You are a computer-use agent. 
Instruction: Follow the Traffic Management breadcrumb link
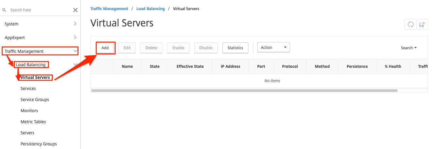[x=109, y=9]
